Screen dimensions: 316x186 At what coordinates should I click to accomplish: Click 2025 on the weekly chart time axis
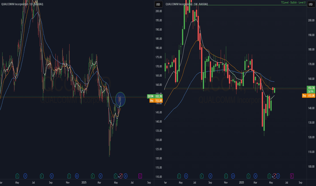241,183
